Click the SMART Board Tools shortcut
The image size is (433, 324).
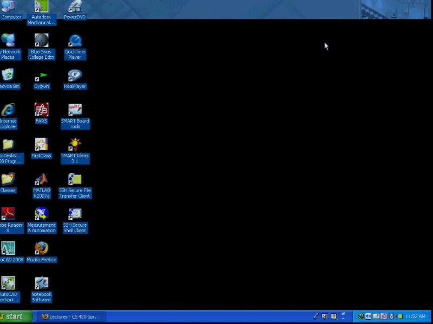75,110
